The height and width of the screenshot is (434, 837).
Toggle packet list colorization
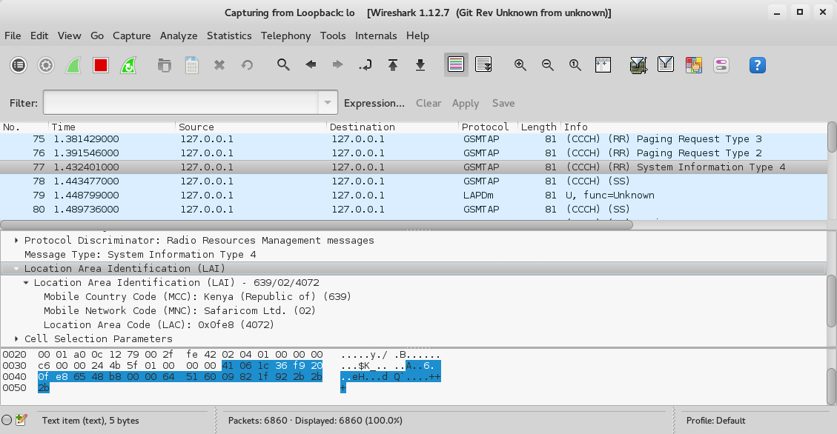click(x=457, y=64)
